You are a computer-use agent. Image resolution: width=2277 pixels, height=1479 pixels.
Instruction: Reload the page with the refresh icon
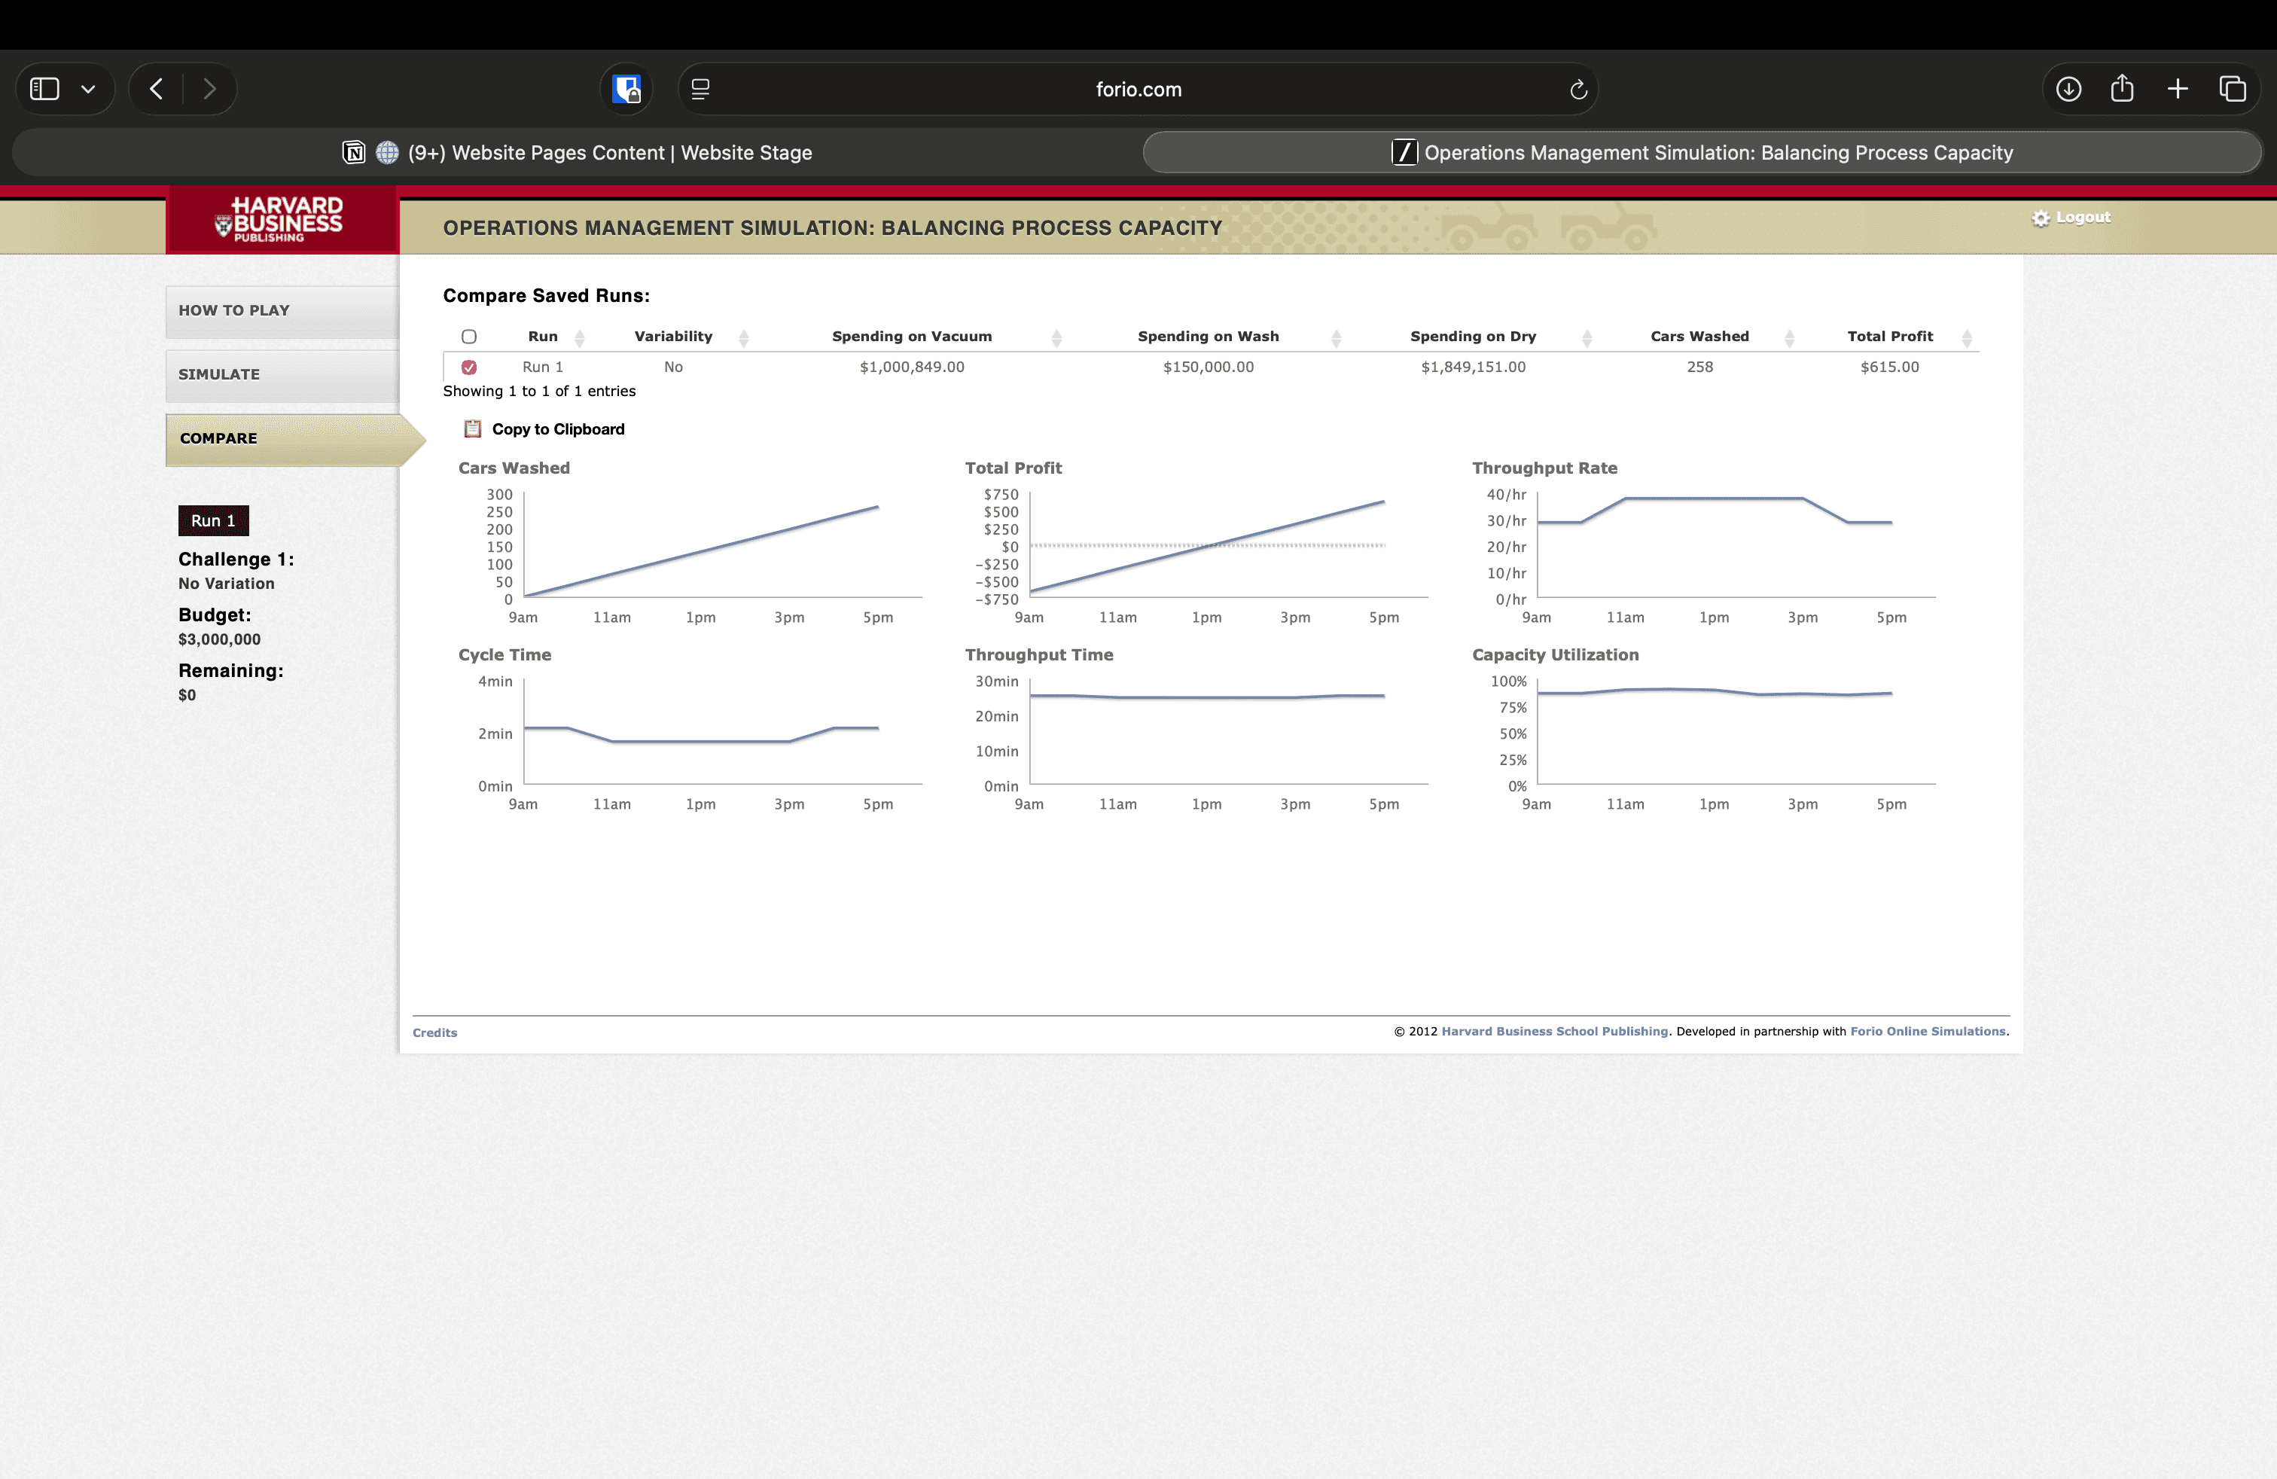[x=1578, y=89]
